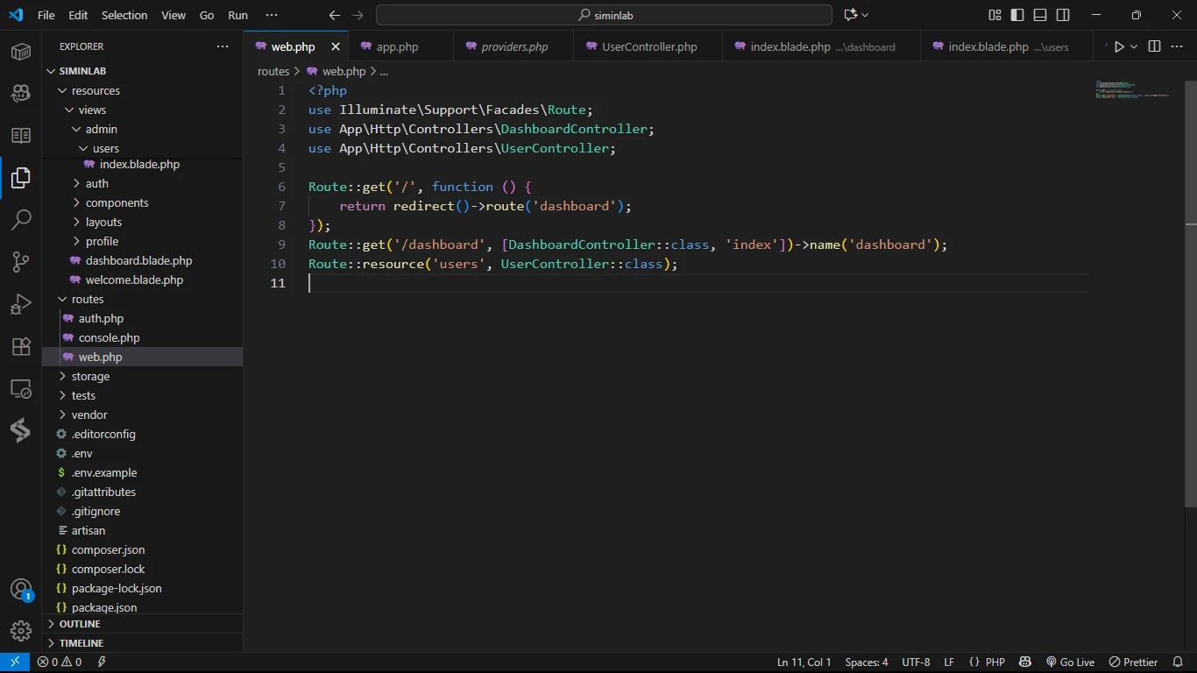Viewport: 1197px width, 673px height.
Task: Expand the storage folder
Action: click(90, 376)
